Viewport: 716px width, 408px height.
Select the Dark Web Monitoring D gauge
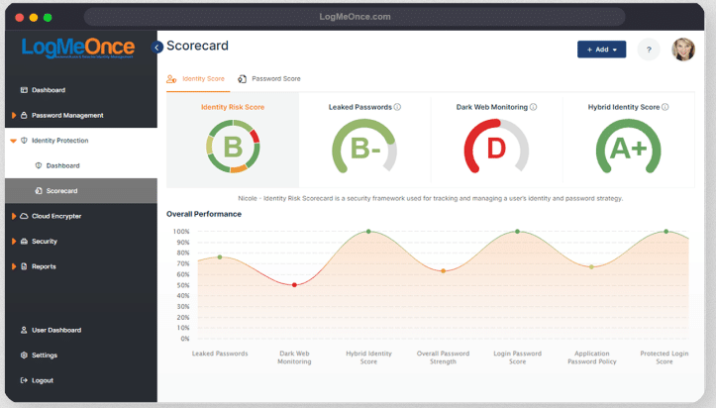[496, 147]
